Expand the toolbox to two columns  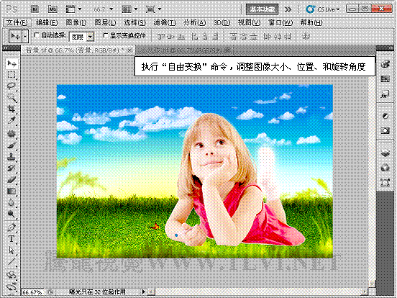6,48
